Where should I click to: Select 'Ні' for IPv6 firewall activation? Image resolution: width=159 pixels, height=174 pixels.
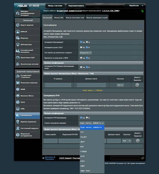[87, 117]
